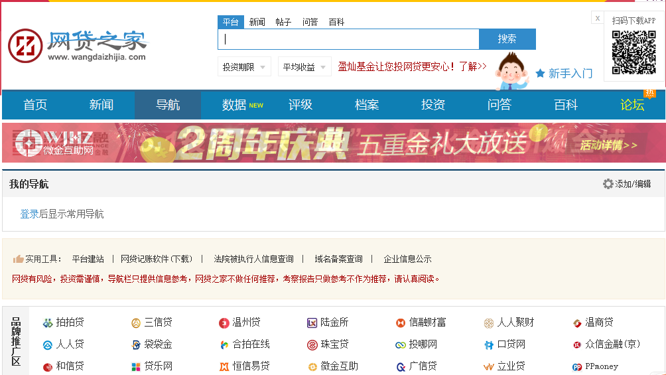This screenshot has width=666, height=375.
Task: Click the 陆金所 logo icon
Action: [x=312, y=323]
